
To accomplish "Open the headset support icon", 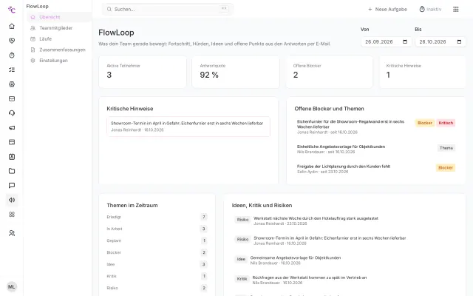I will [x=12, y=113].
